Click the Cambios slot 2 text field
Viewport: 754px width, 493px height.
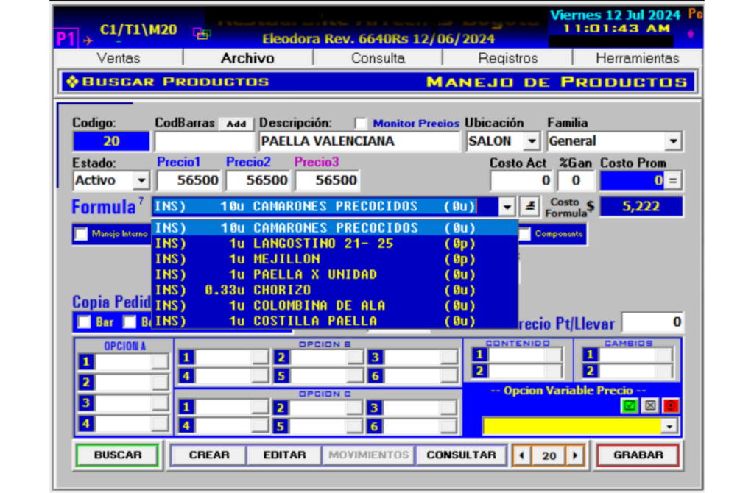[x=627, y=371]
